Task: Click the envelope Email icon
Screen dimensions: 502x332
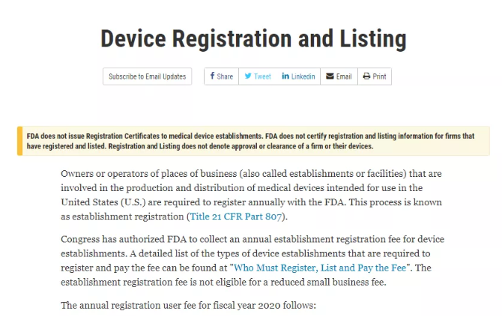Action: pyautogui.click(x=330, y=76)
